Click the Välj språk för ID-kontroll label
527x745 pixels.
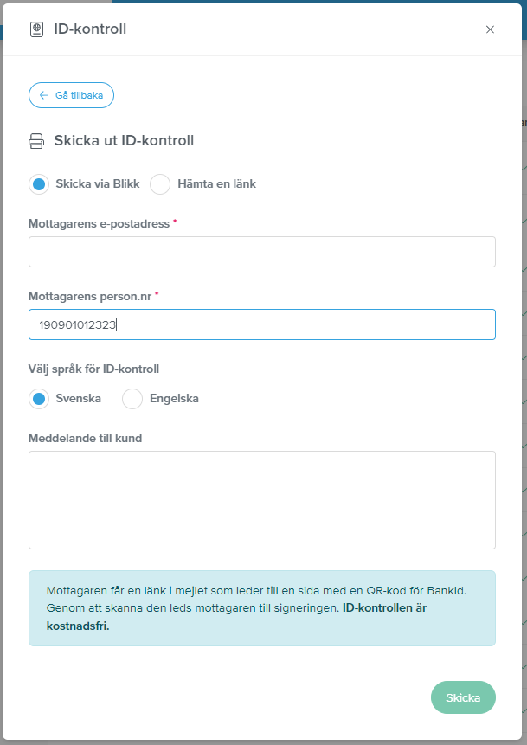pos(93,369)
